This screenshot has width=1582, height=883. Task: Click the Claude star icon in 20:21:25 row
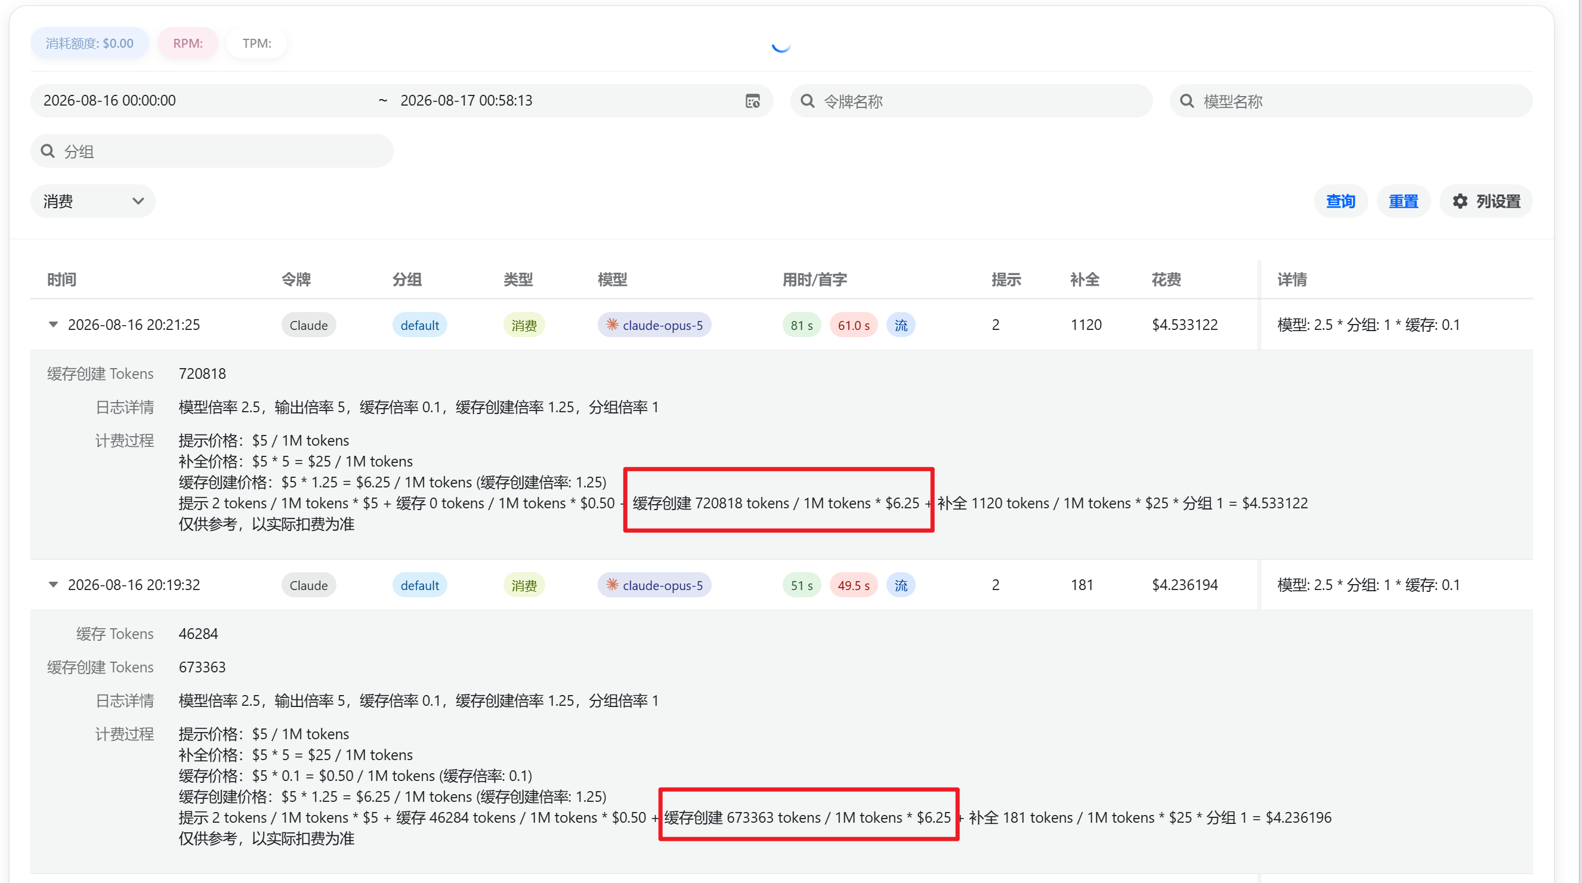pyautogui.click(x=611, y=324)
